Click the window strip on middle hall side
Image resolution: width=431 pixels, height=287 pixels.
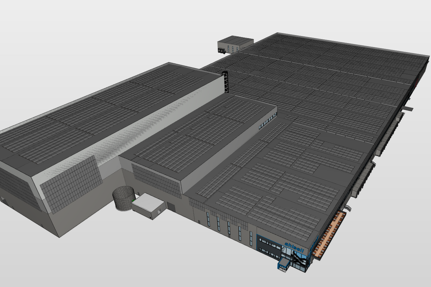268,121
